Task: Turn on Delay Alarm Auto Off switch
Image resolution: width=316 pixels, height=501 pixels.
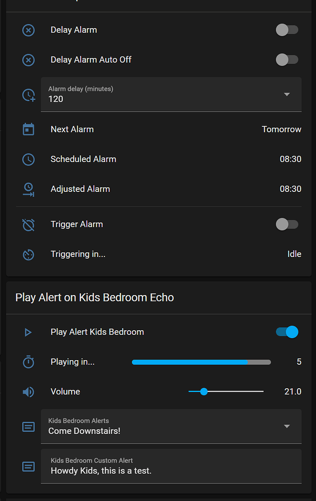Action: pyautogui.click(x=287, y=60)
